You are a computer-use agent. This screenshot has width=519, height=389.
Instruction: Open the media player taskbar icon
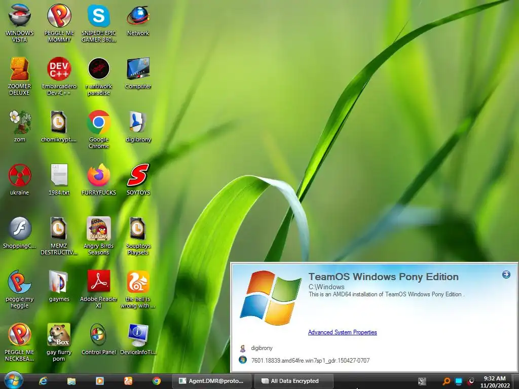tap(100, 381)
